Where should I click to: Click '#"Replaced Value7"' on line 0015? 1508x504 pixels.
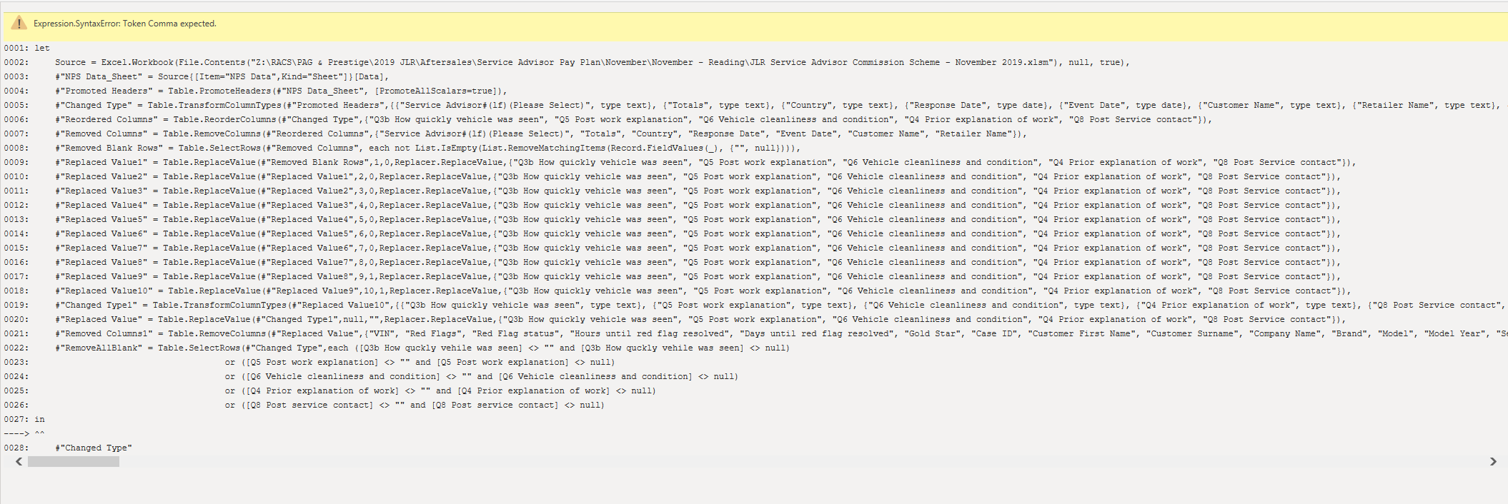coord(101,248)
